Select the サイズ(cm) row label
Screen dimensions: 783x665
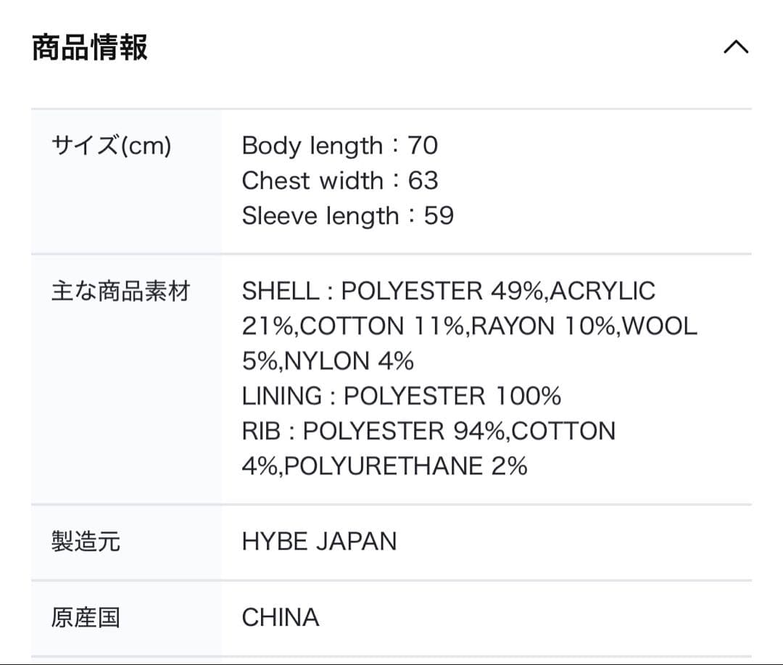111,146
